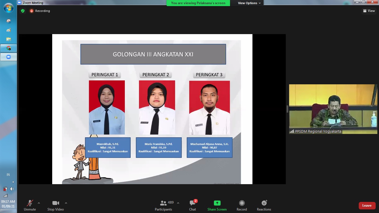Click the GOLONGAN III ANGKATAN XXI heading
The height and width of the screenshot is (213, 379).
[153, 54]
